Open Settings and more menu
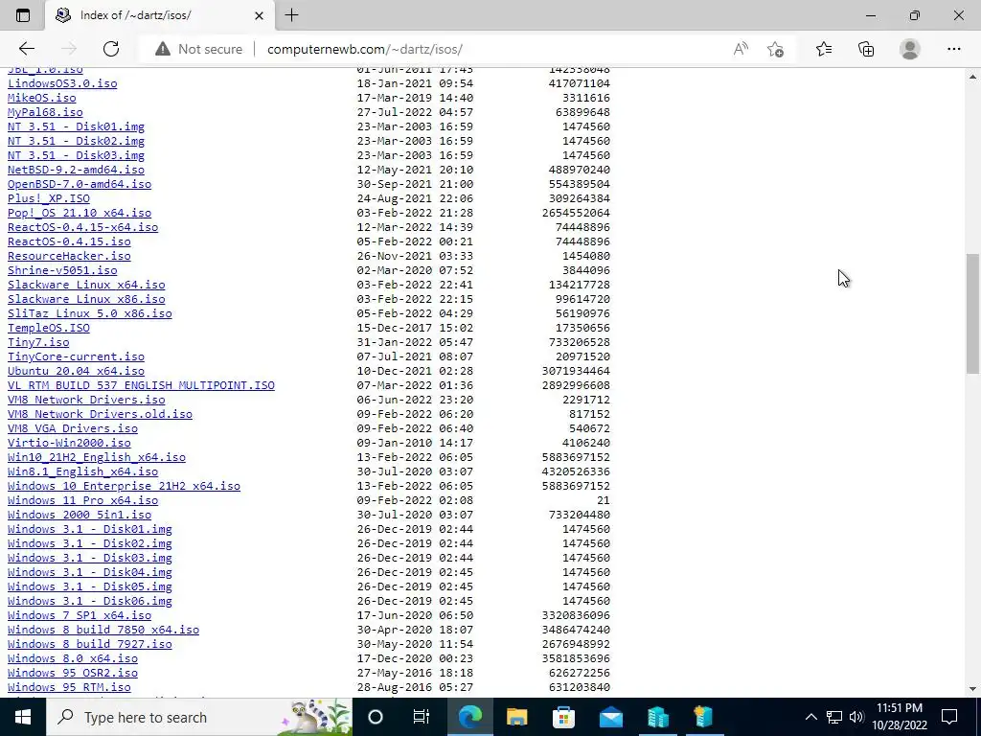 (x=953, y=49)
